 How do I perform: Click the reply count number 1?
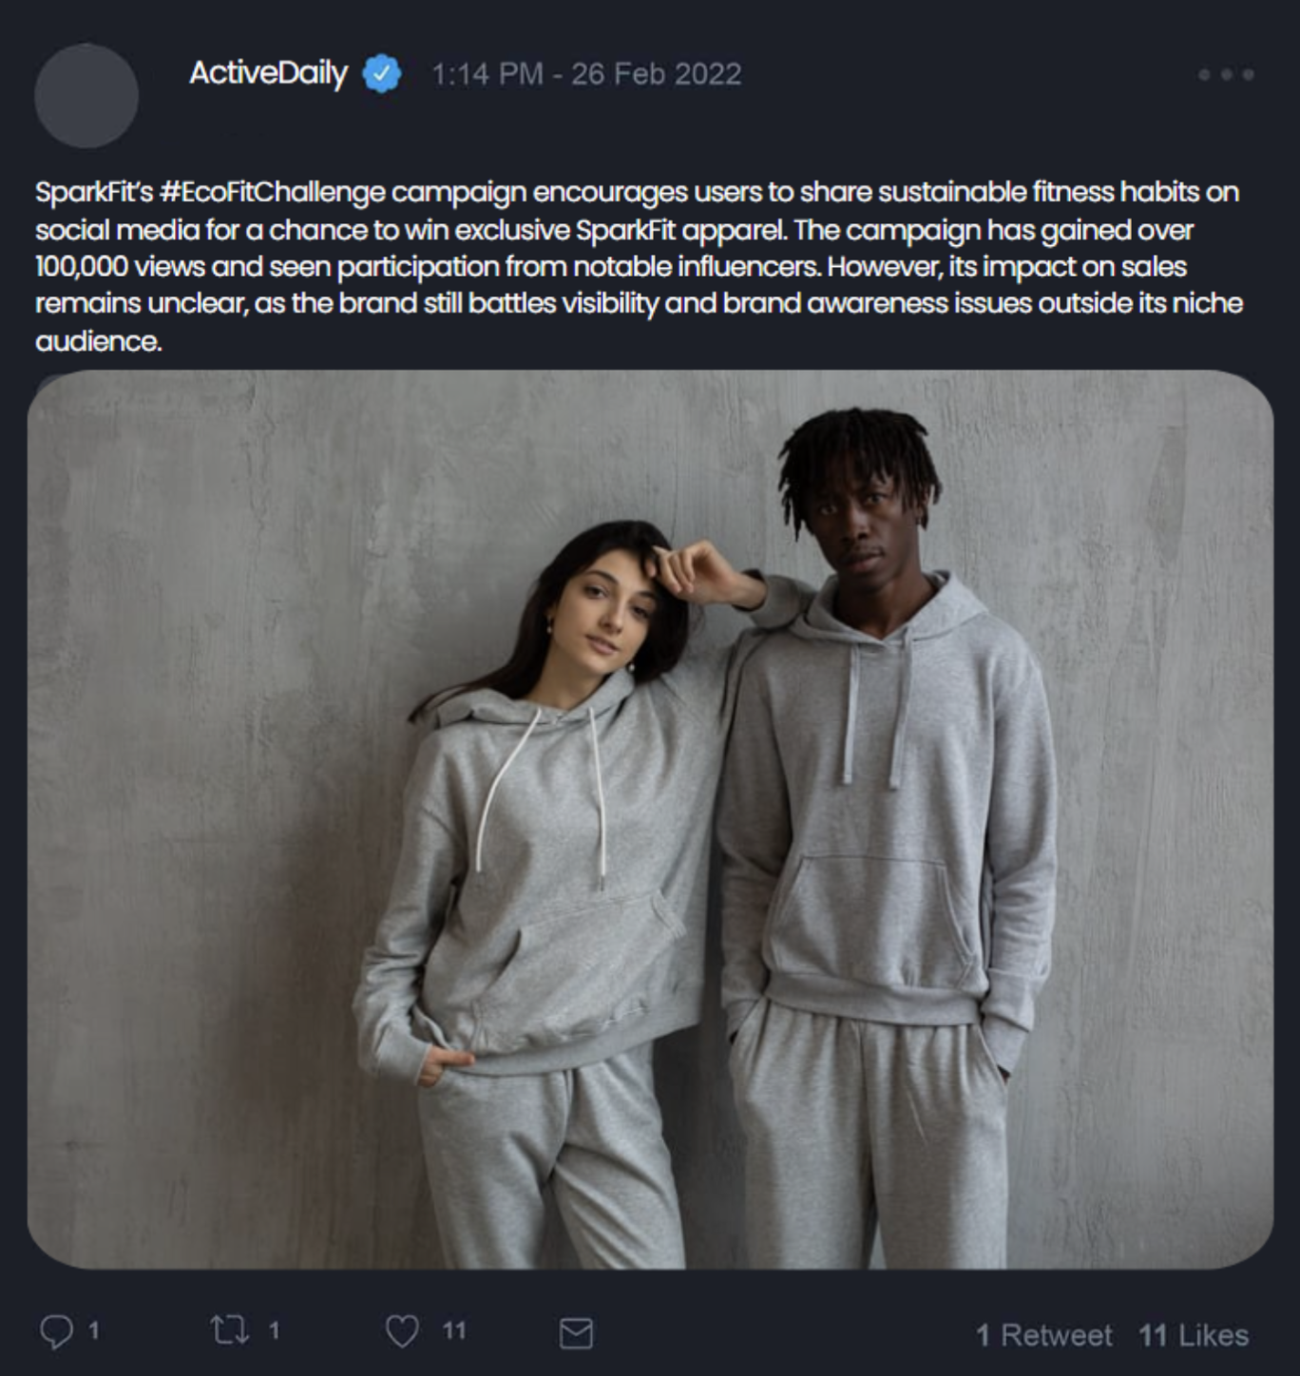(93, 1330)
